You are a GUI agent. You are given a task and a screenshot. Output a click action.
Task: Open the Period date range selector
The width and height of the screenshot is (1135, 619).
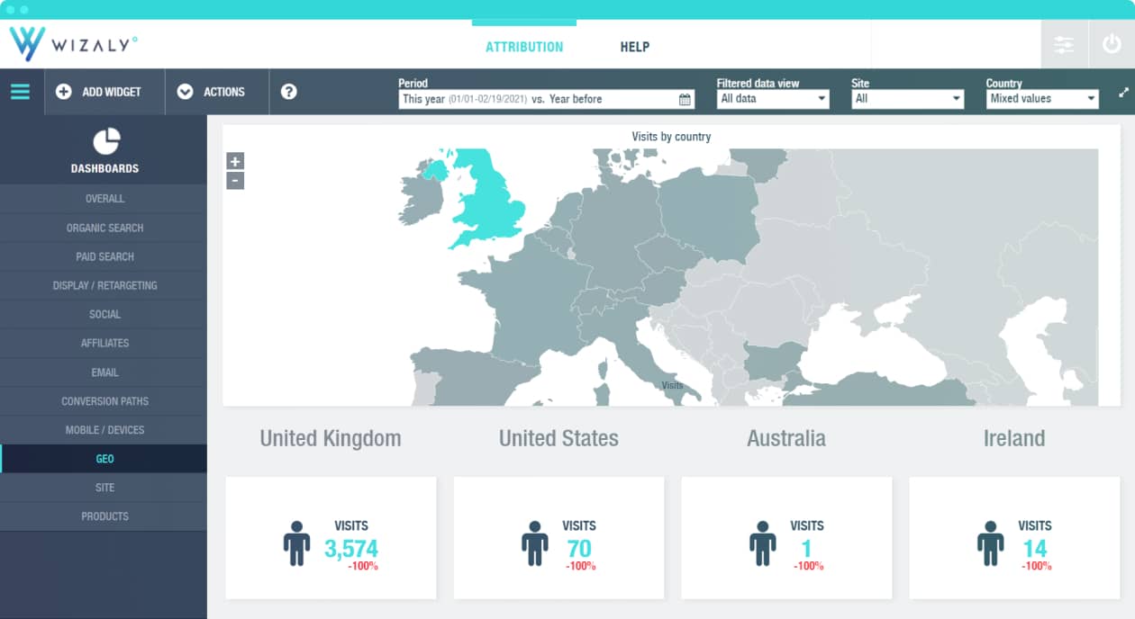(547, 99)
